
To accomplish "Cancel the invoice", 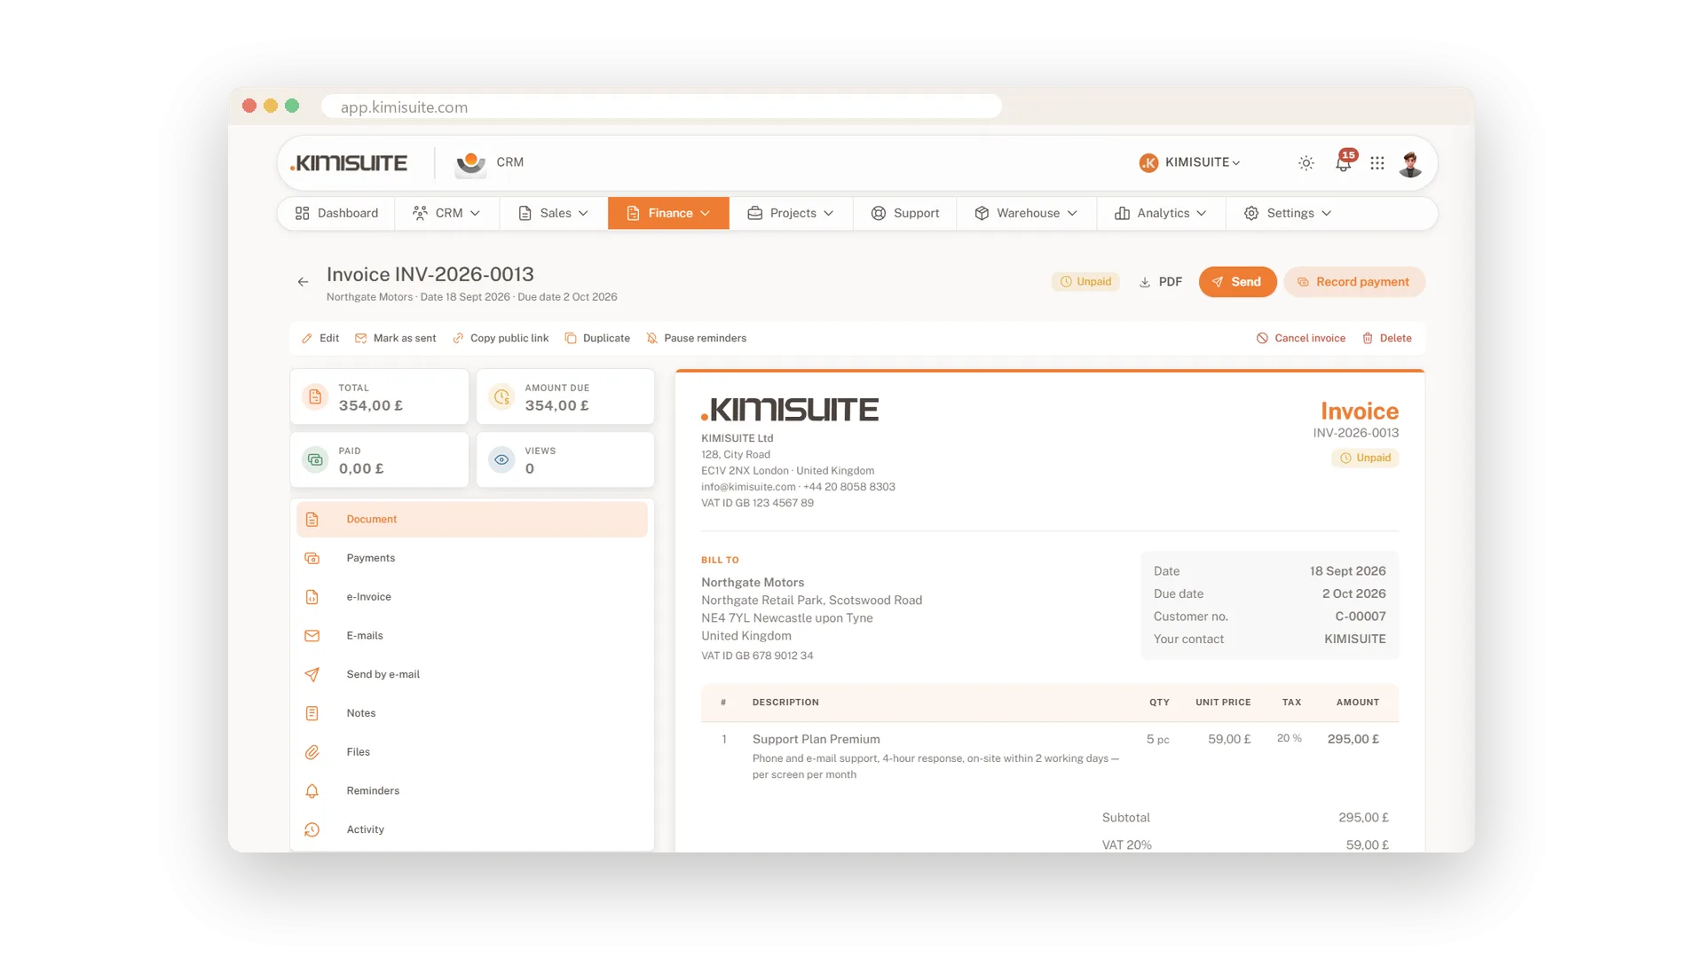I will tap(1301, 339).
